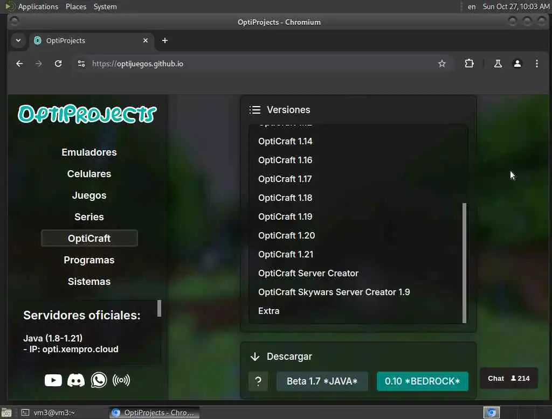This screenshot has width=552, height=419.
Task: Click the IP opti.xempro.cloud text
Action: pos(71,350)
